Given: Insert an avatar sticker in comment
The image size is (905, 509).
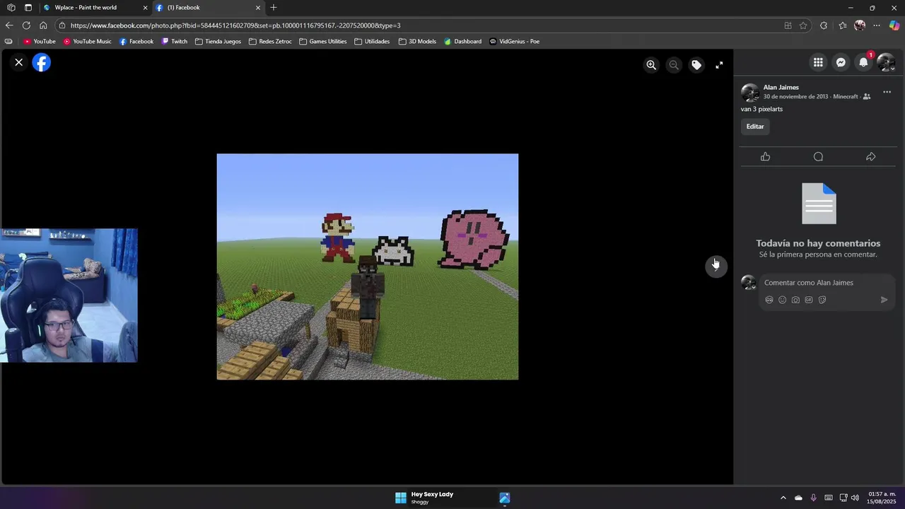Looking at the screenshot, I should [769, 300].
